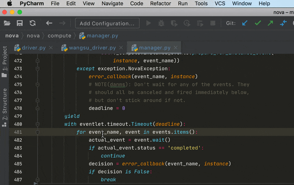Click the Git commit checkmark icon
The height and width of the screenshot is (185, 294).
point(258,23)
